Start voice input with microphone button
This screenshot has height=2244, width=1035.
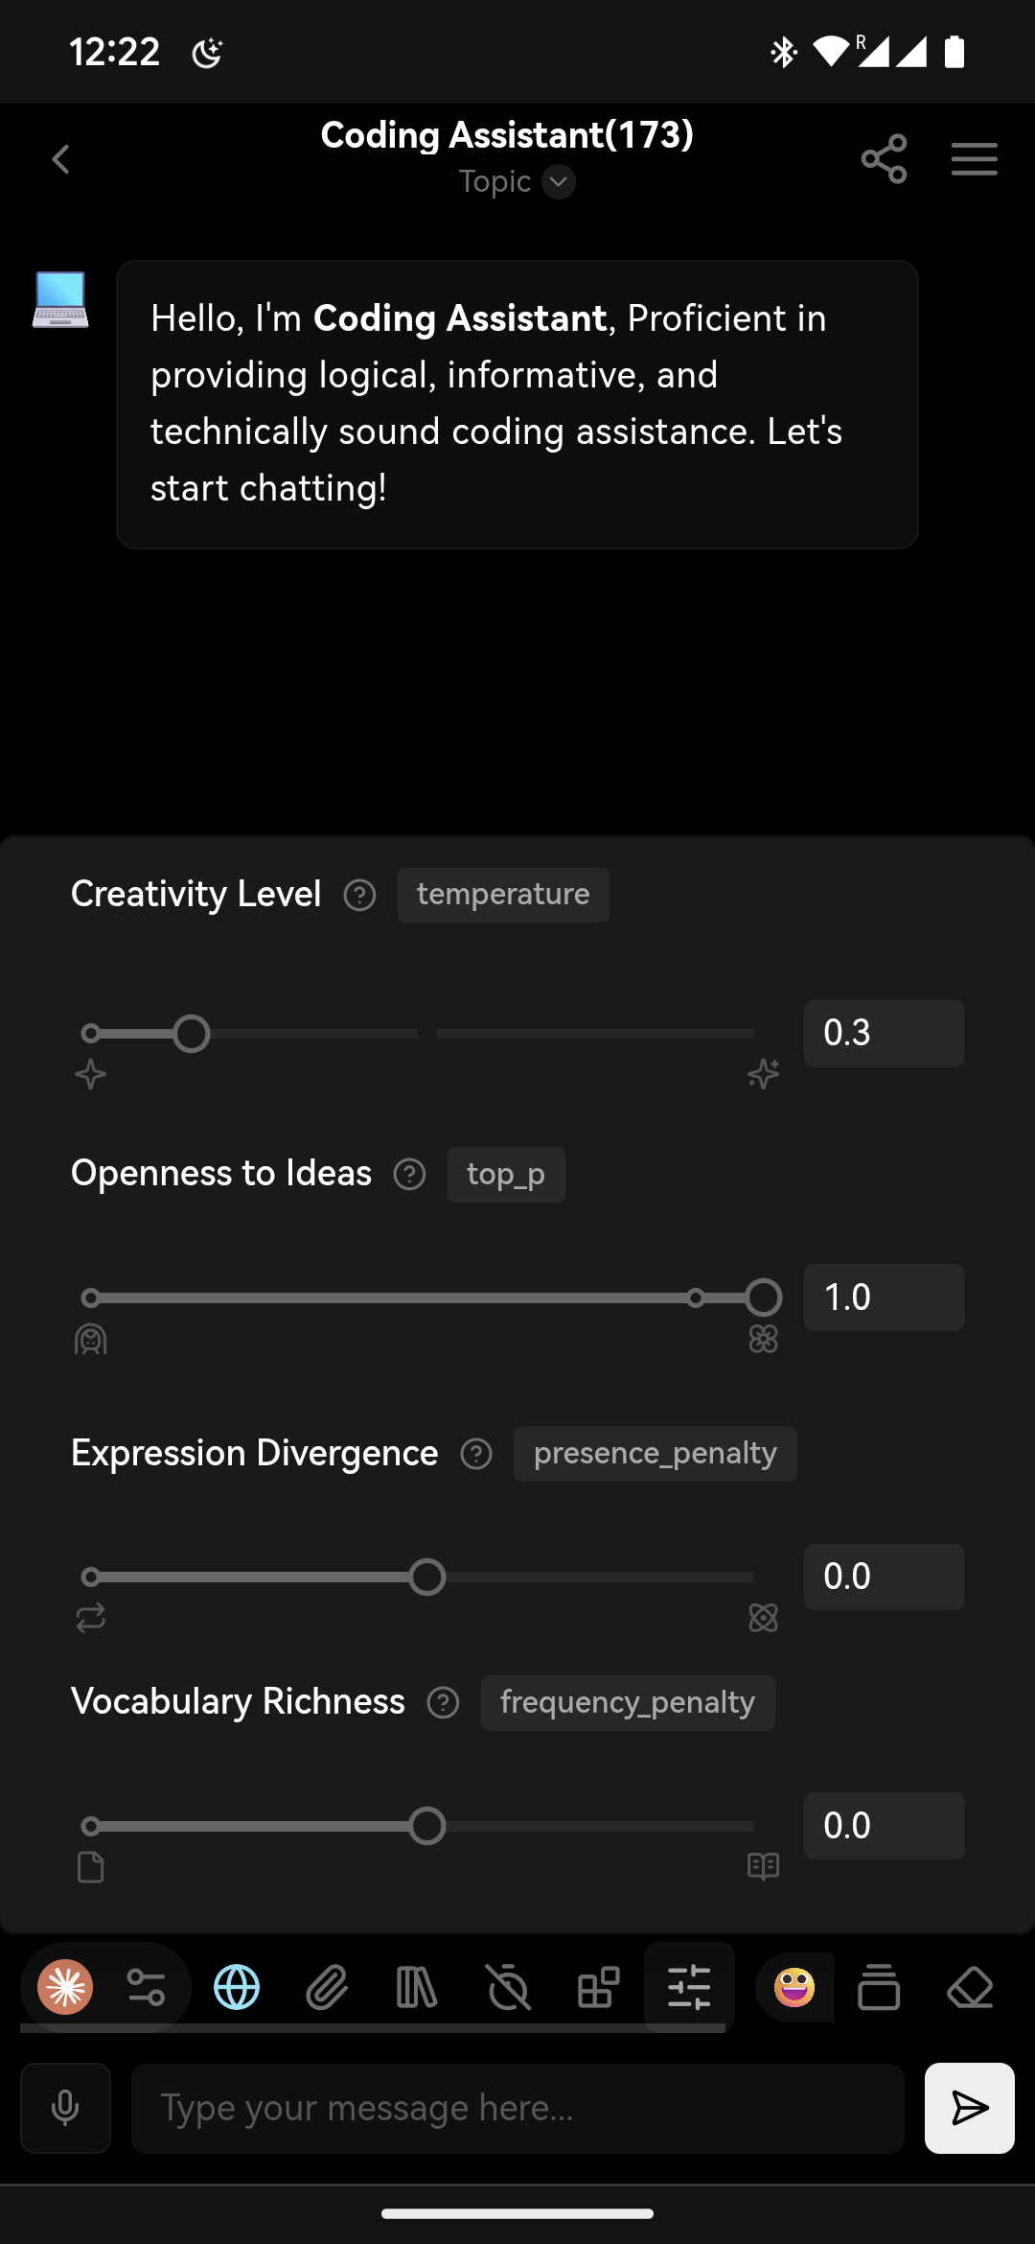65,2108
